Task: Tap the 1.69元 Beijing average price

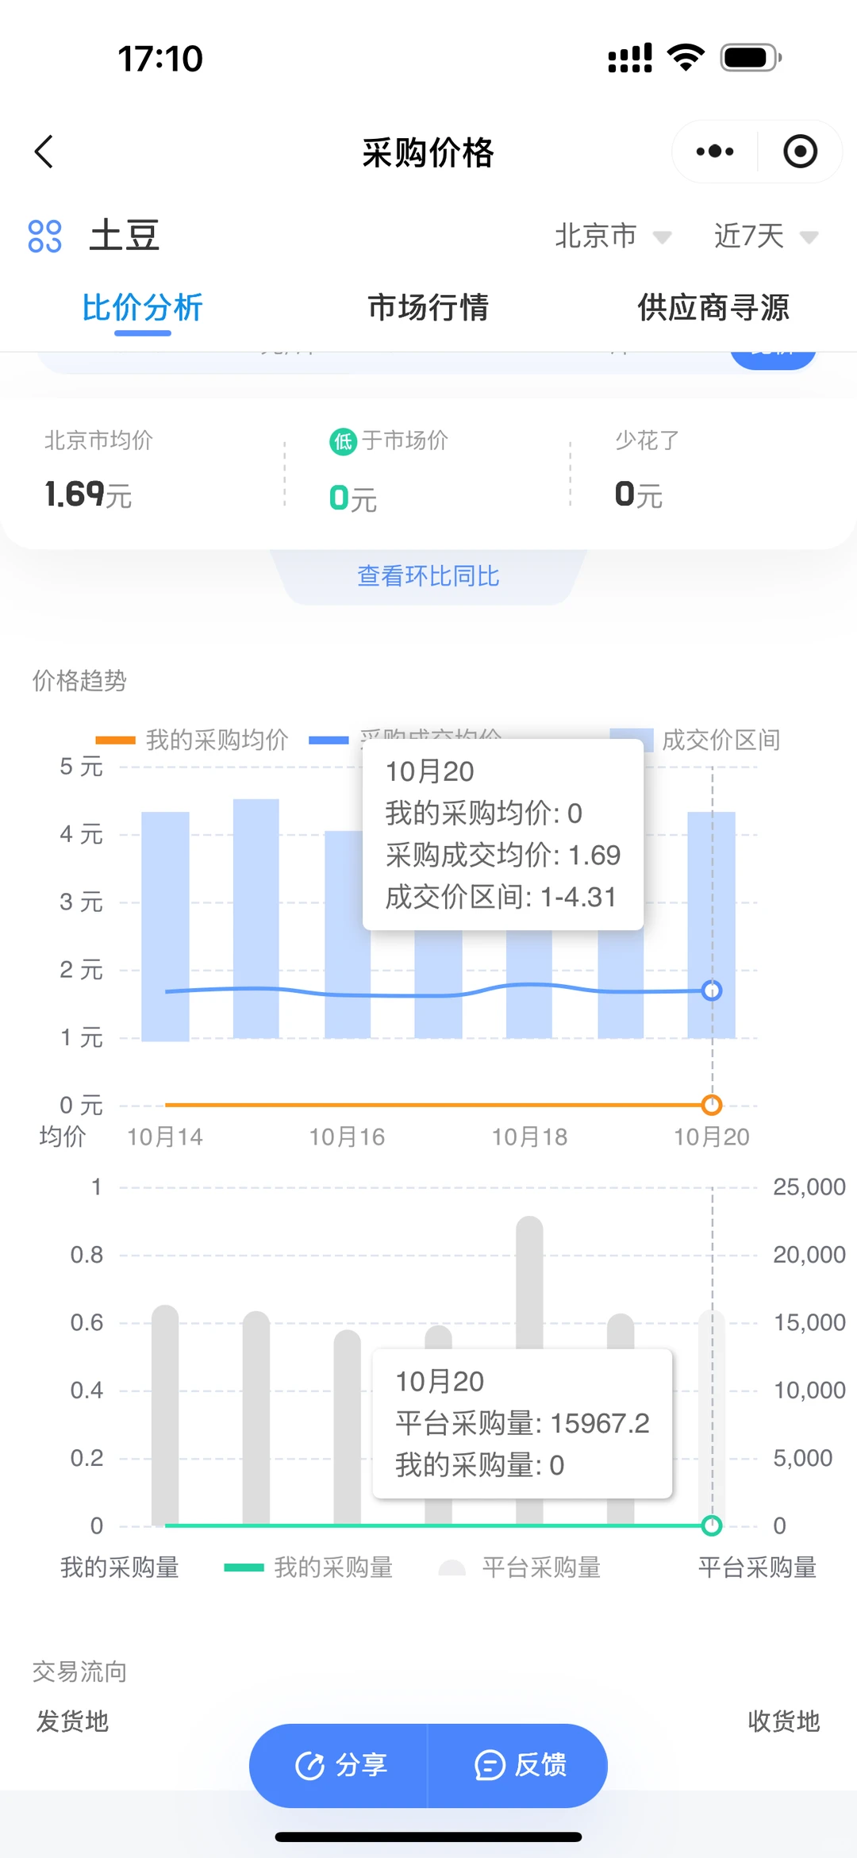Action: click(88, 494)
